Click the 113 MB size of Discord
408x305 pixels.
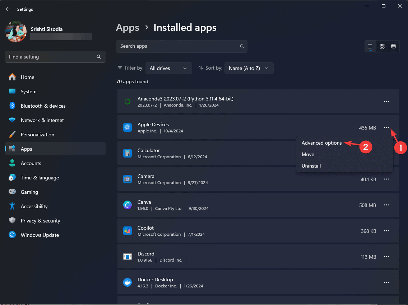tap(368, 257)
